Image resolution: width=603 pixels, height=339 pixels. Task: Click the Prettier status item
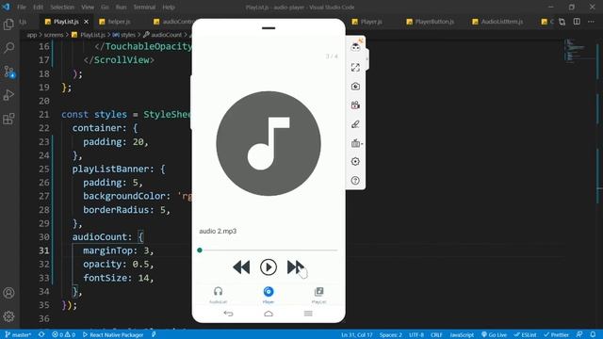pyautogui.click(x=557, y=335)
